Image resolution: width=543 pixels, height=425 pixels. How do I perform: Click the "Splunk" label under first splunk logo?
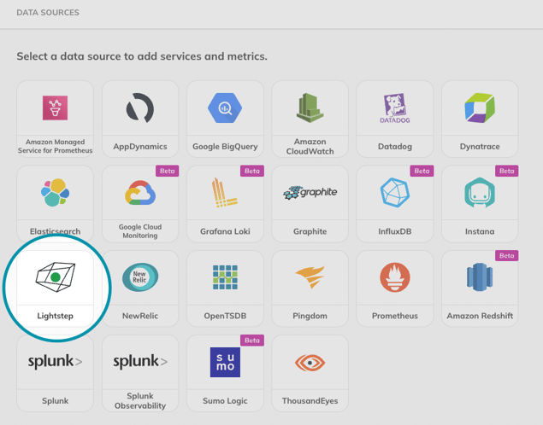click(55, 401)
